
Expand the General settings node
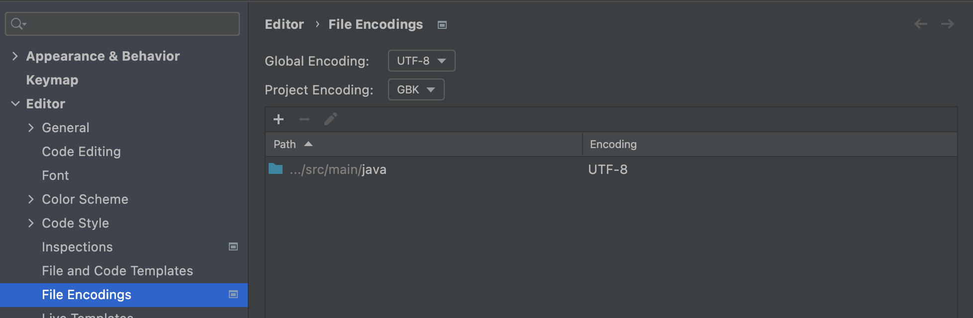pyautogui.click(x=31, y=128)
